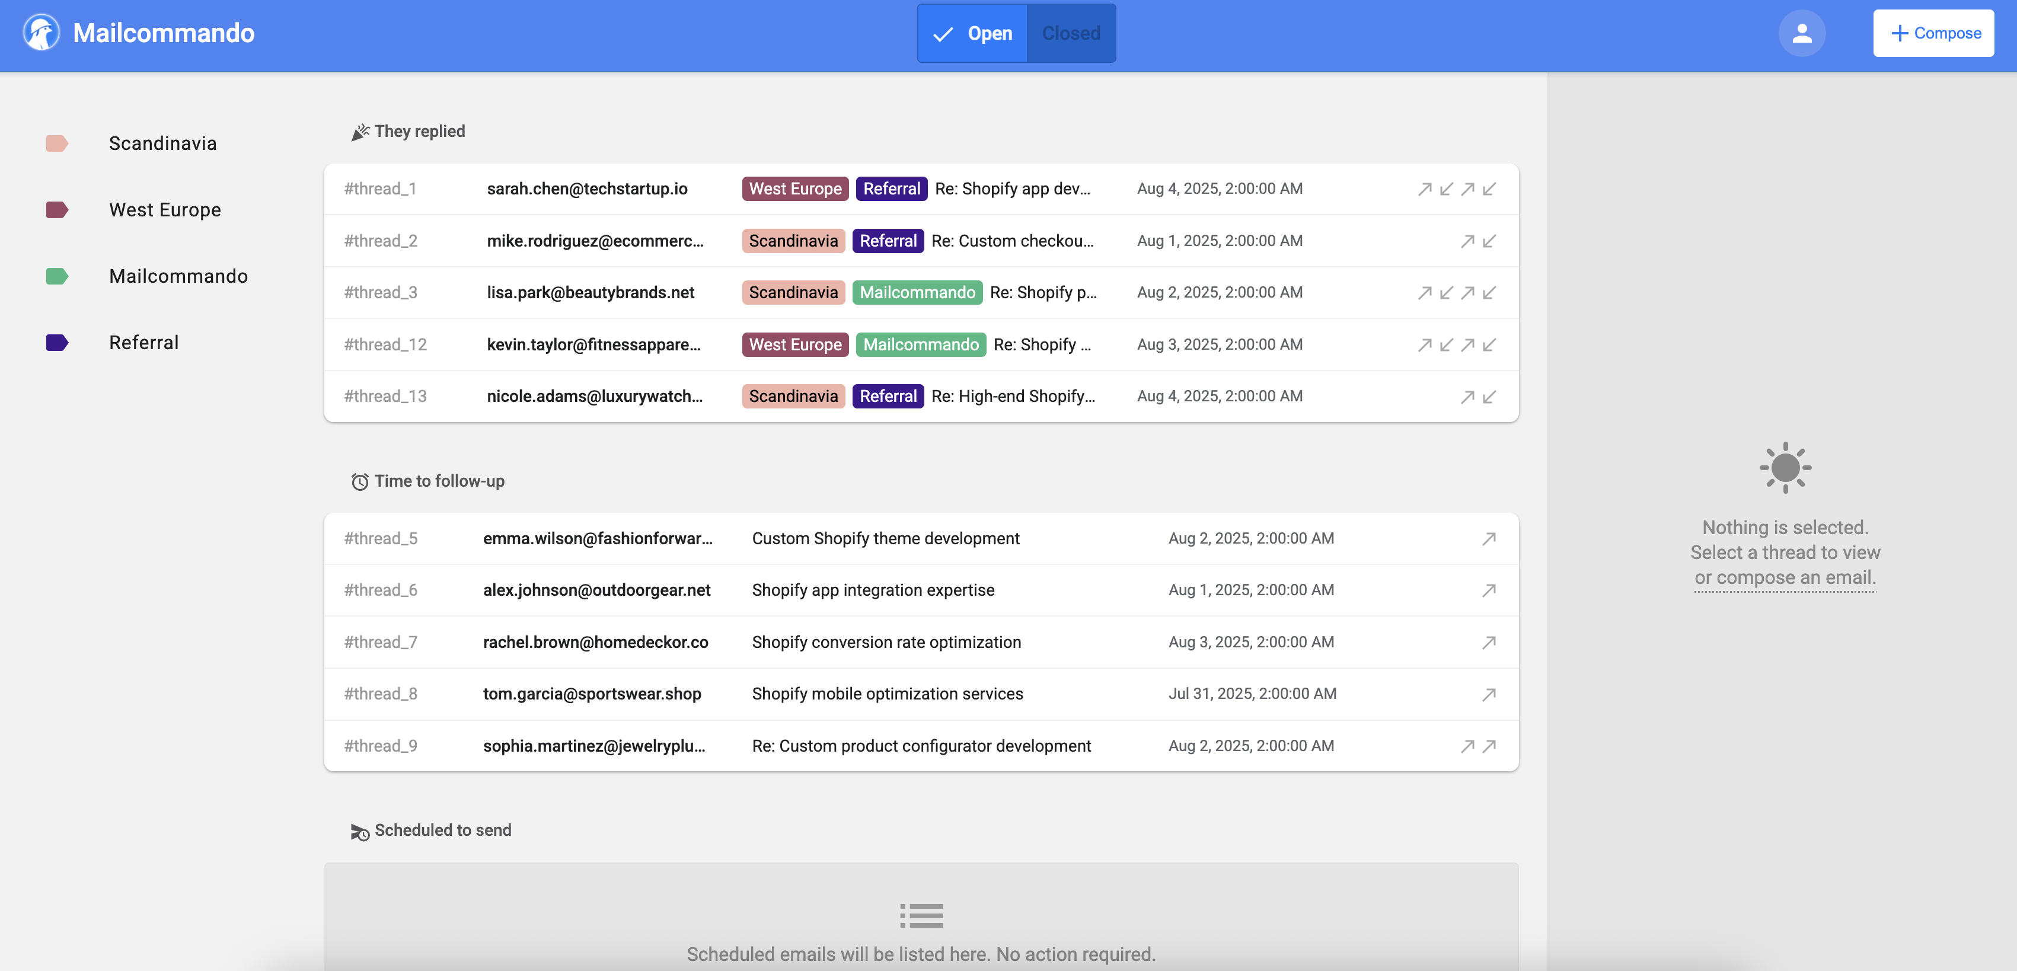Open the Custom product configurator development thread
The image size is (2017, 971).
coord(921,746)
